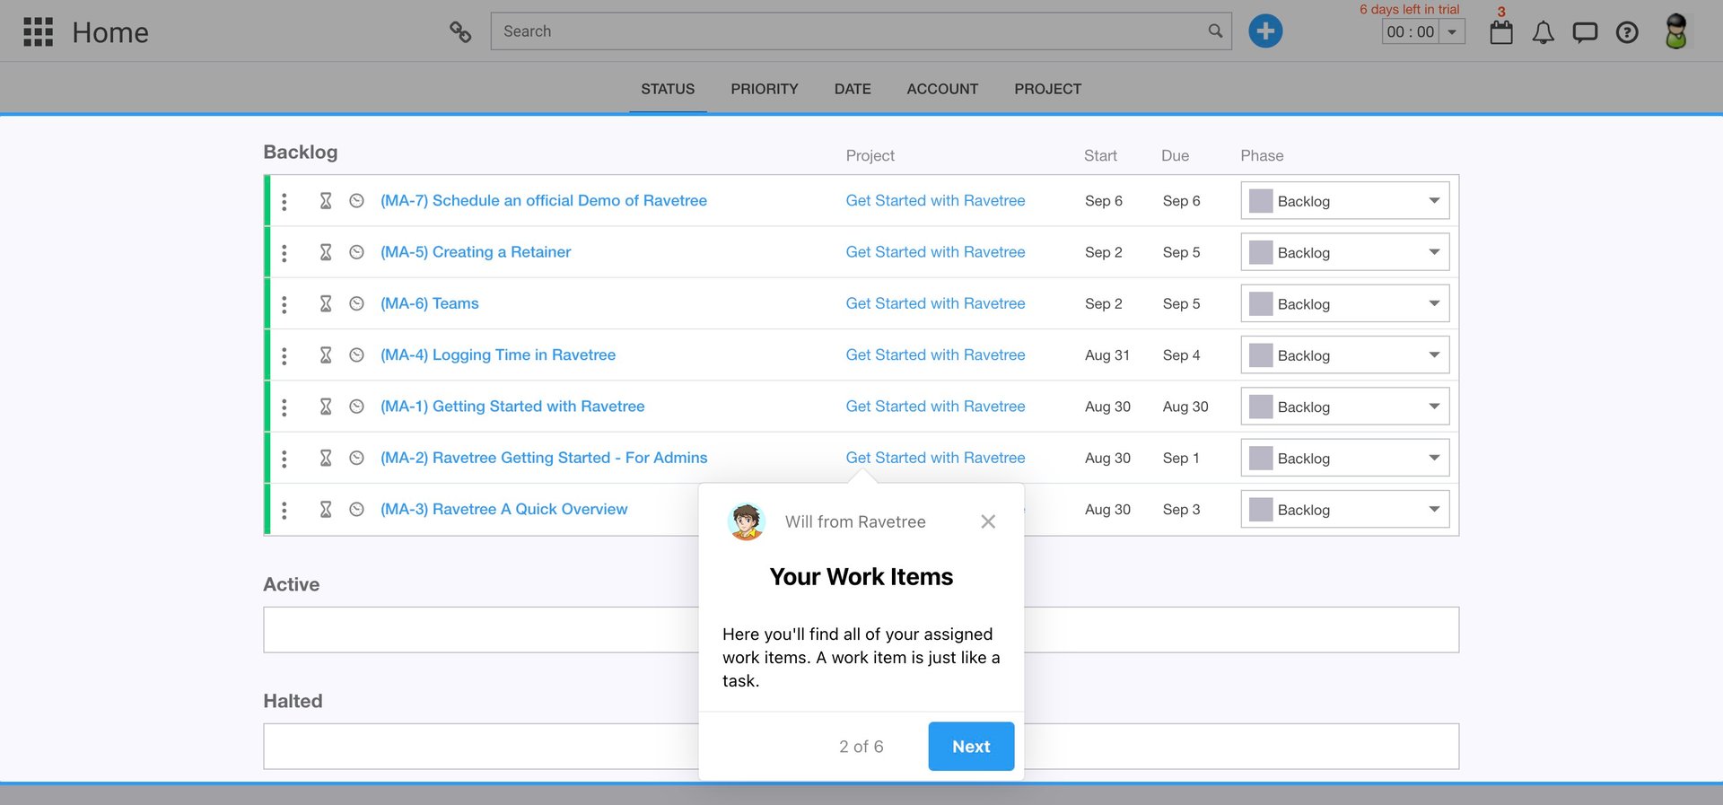Click the Will avatar in the popup
The height and width of the screenshot is (805, 1723).
click(747, 521)
